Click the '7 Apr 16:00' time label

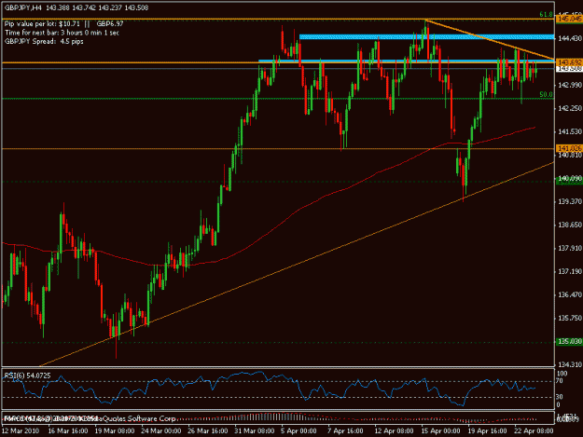click(345, 431)
